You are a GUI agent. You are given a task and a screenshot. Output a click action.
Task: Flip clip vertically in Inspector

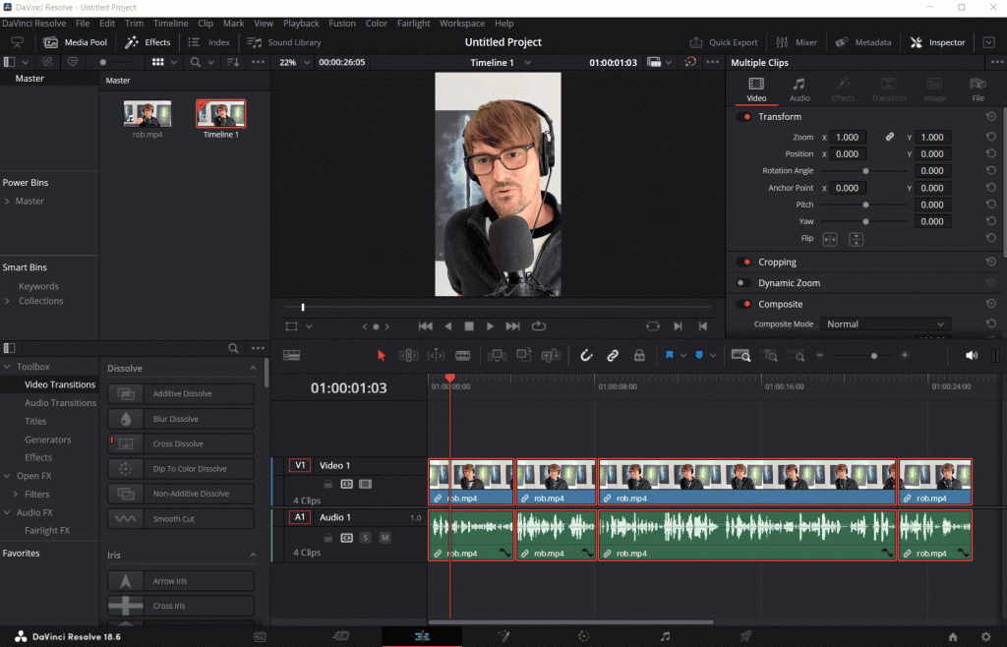coord(857,239)
